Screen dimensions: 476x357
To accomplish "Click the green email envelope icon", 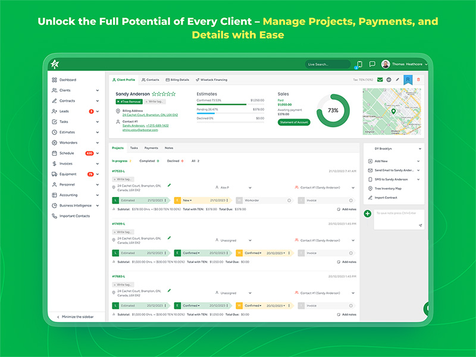I will click(380, 80).
